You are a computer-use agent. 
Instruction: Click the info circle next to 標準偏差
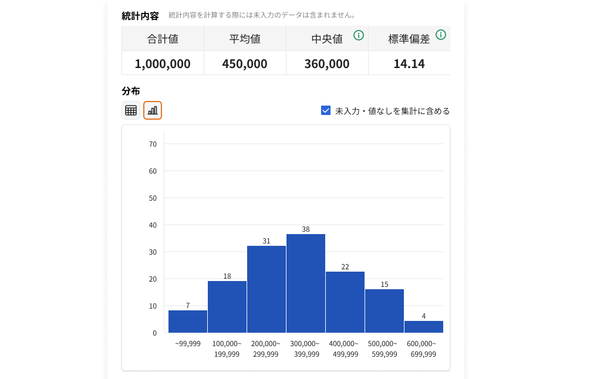[441, 35]
